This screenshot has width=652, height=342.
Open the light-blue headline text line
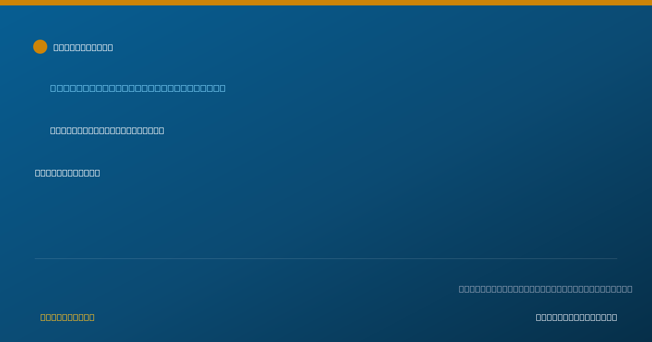coord(138,88)
